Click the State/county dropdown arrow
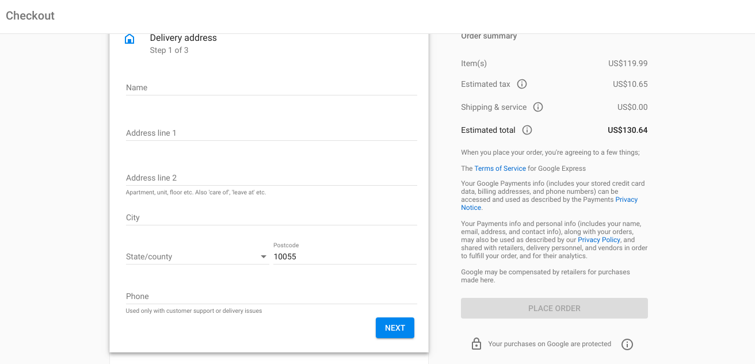 [x=264, y=256]
